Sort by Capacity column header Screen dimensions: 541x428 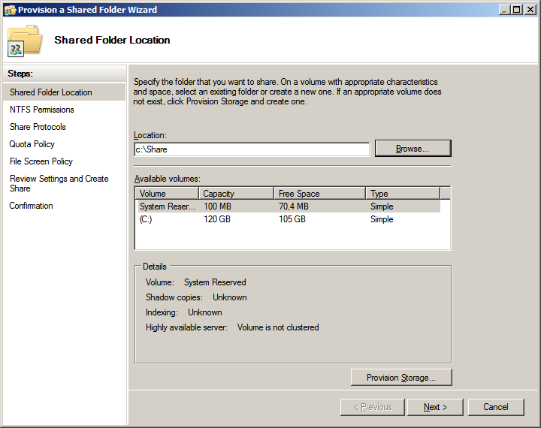[237, 194]
